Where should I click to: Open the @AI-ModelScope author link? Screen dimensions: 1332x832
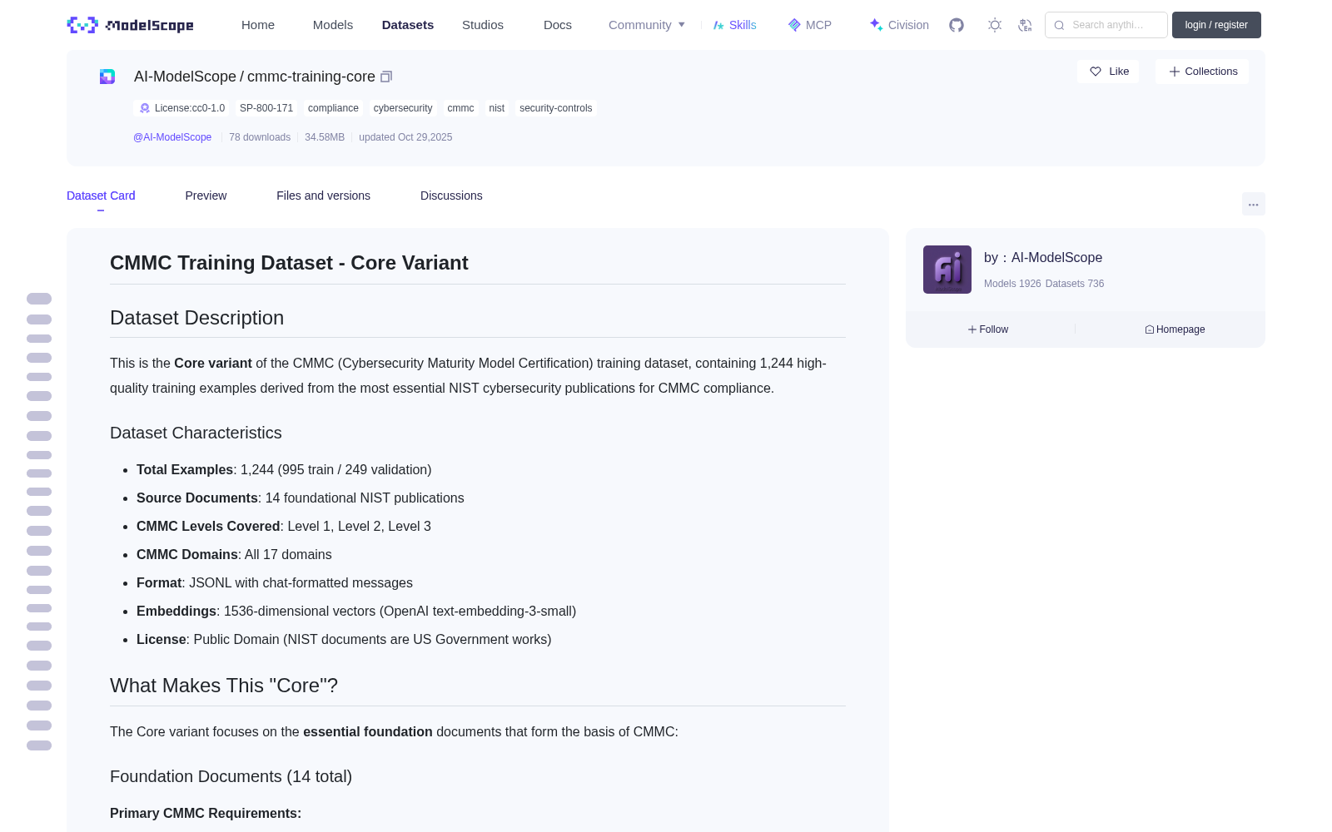[x=172, y=137]
